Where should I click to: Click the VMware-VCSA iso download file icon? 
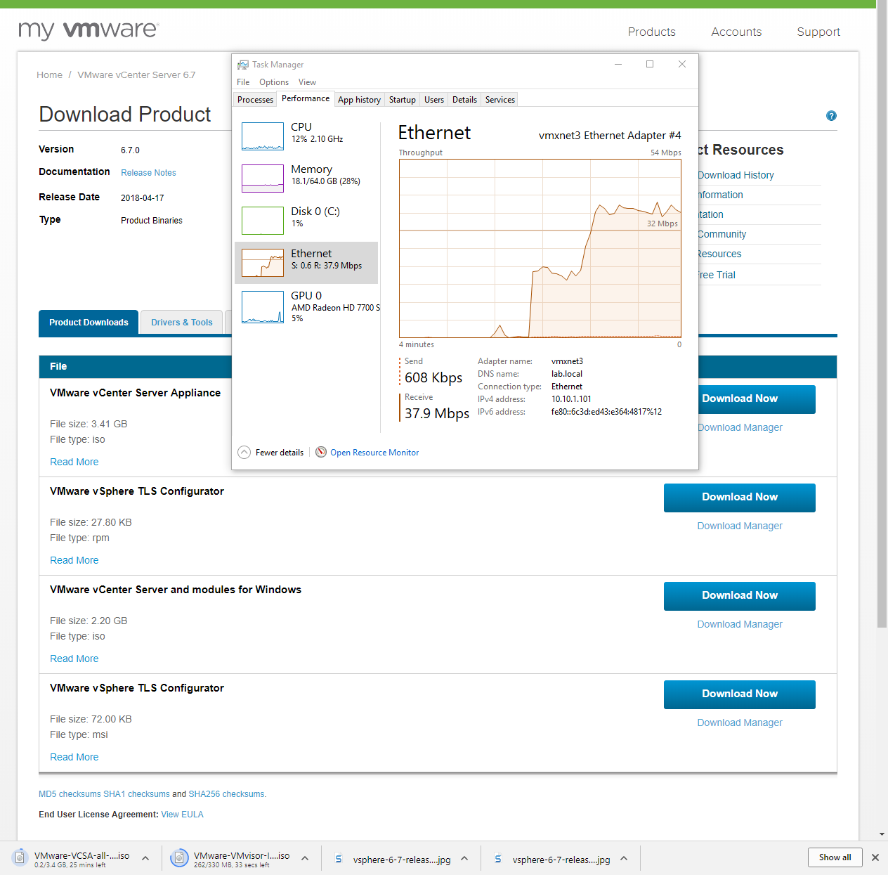tap(20, 858)
